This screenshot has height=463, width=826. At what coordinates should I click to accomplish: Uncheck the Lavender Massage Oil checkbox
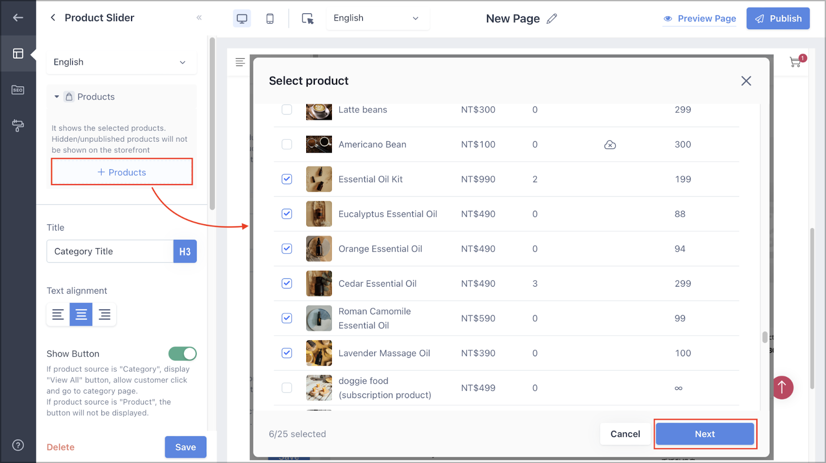pyautogui.click(x=287, y=353)
